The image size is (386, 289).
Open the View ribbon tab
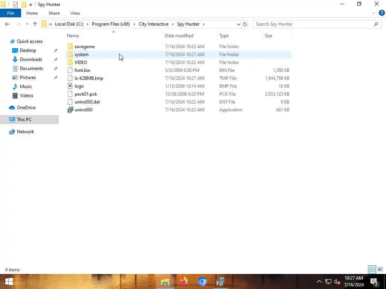pyautogui.click(x=75, y=13)
